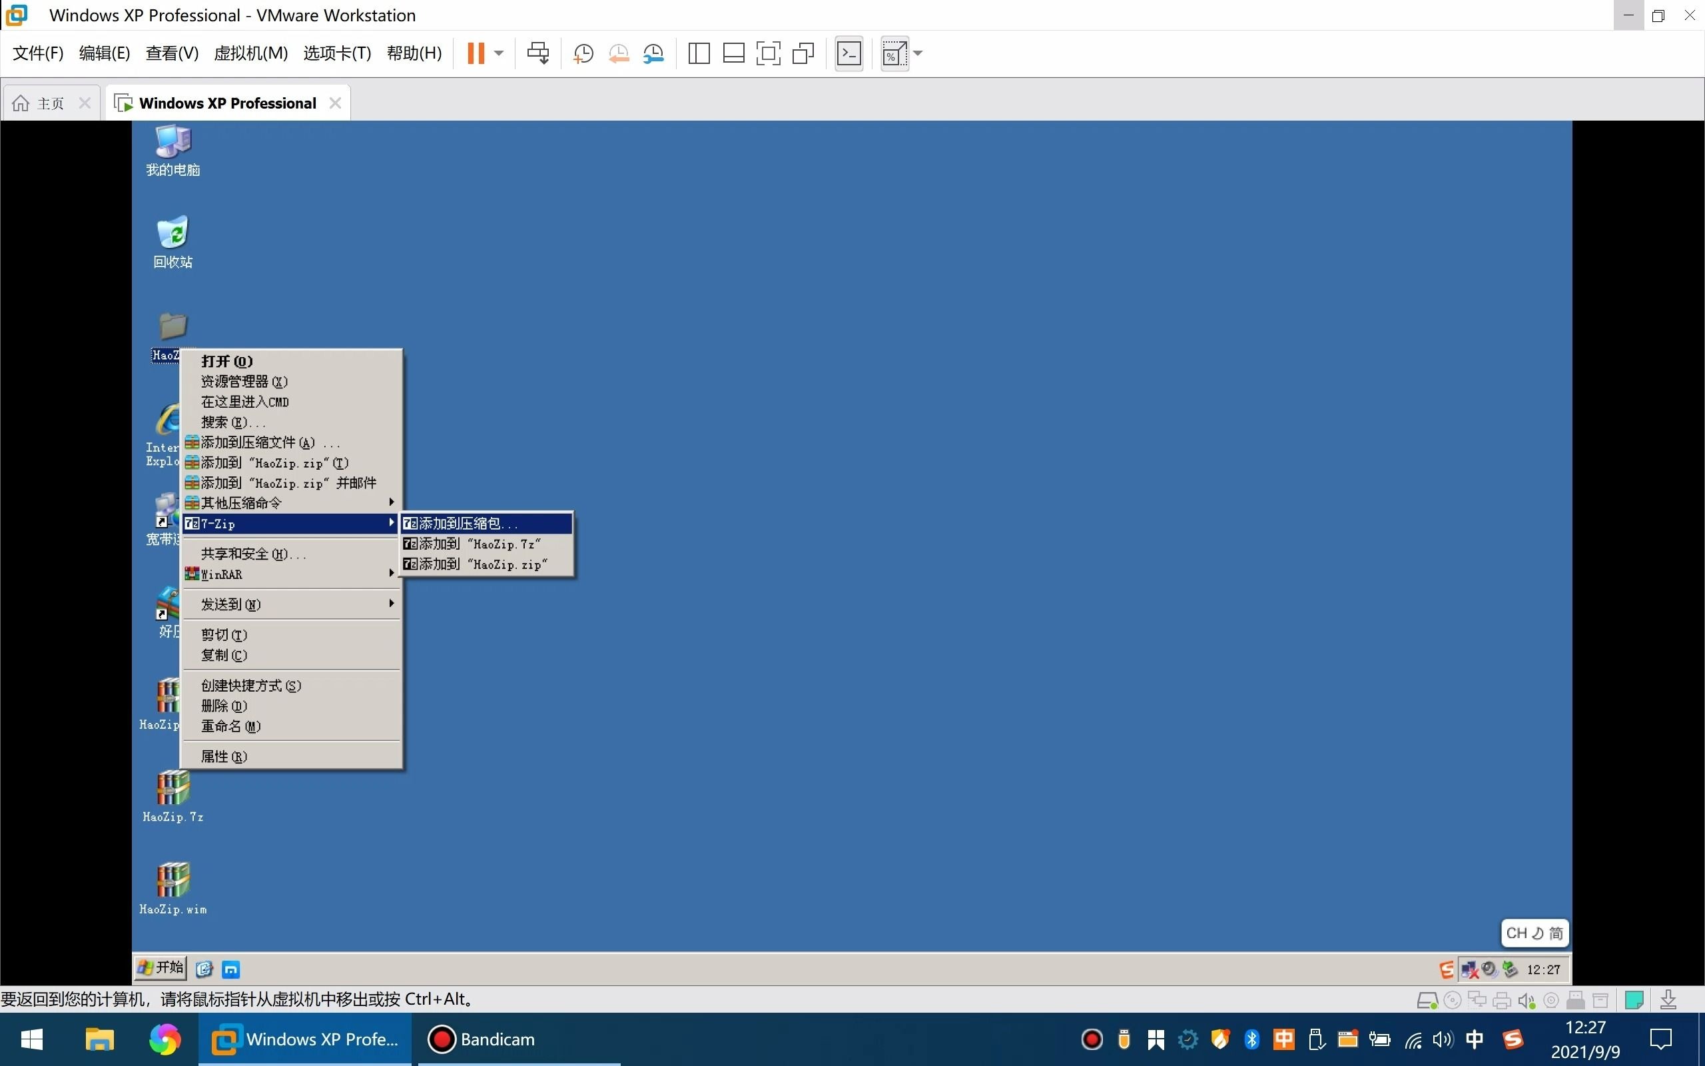Choose 创建快捷方式(S) menu entry
Screen dimensions: 1705x1066
coord(292,686)
